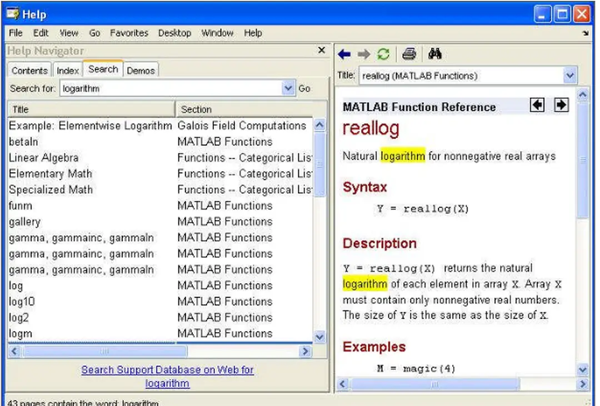The image size is (600, 406).
Task: Open the Search for history dropdown
Action: tap(288, 88)
